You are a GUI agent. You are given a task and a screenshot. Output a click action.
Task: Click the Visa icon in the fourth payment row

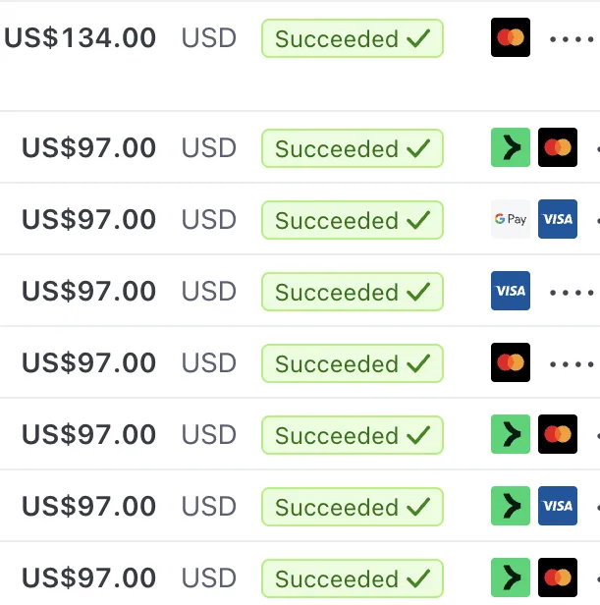point(510,291)
